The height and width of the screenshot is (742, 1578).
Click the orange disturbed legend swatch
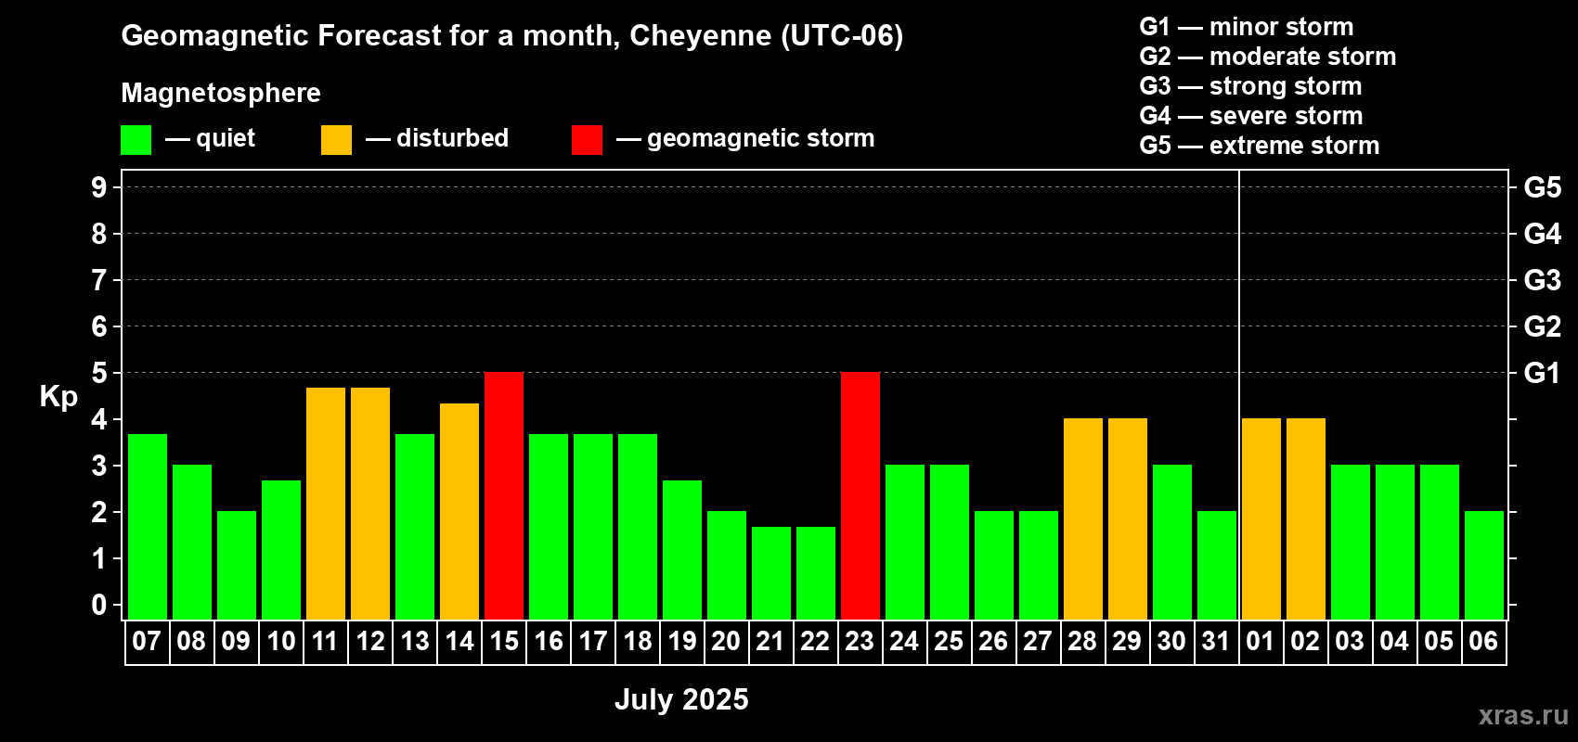click(x=336, y=140)
